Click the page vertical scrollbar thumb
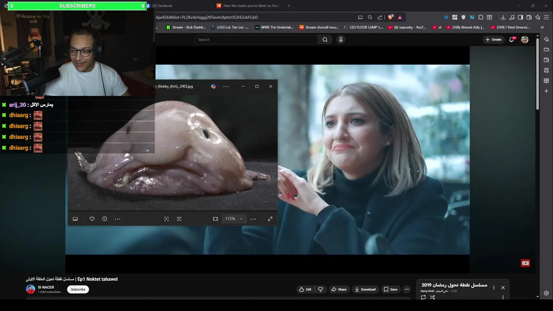 click(537, 73)
